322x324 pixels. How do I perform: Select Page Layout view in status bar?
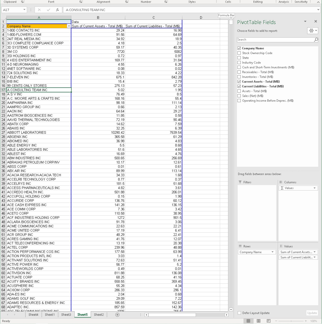[x=259, y=321]
